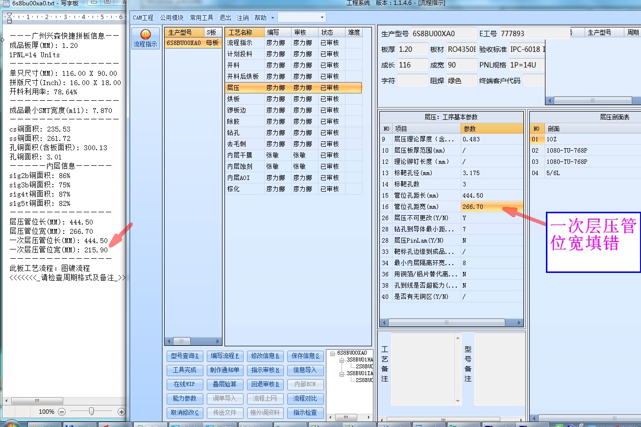Click the 编写流程 button
641x427 pixels.
(x=225, y=356)
